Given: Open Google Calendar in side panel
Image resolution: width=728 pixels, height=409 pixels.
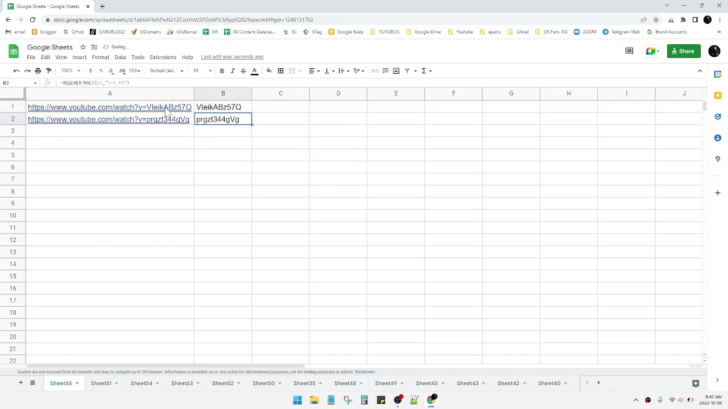Looking at the screenshot, I should [x=717, y=74].
